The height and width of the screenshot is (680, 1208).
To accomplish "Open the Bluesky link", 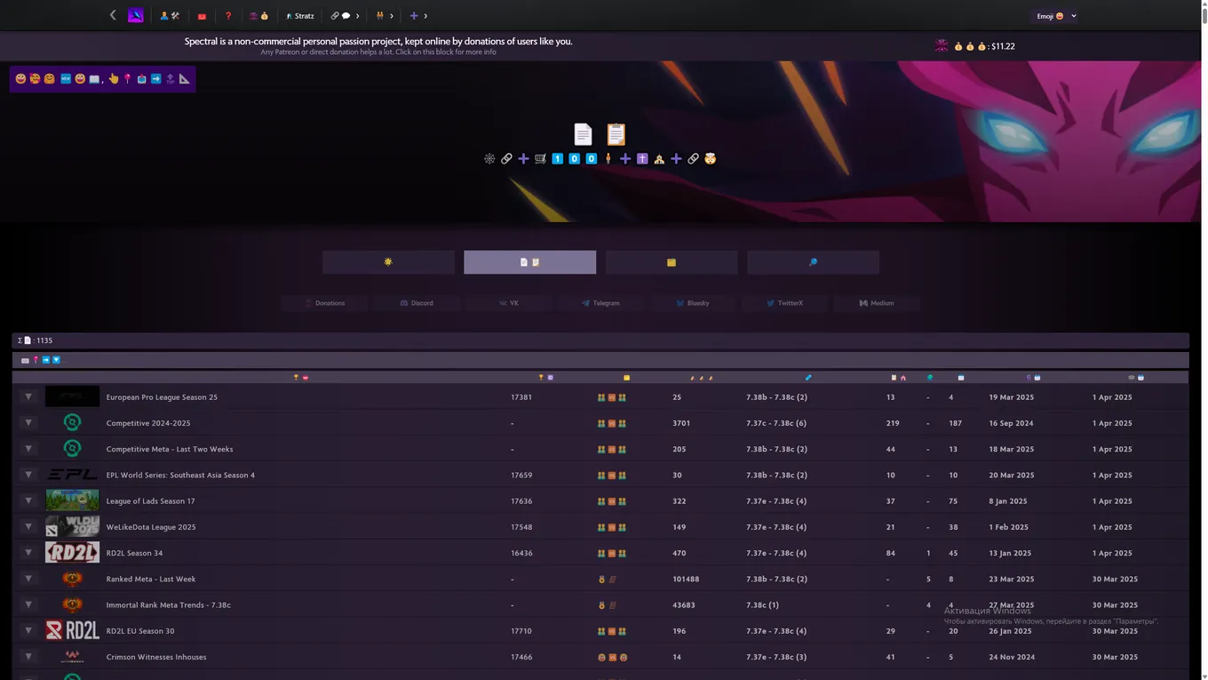I will point(693,303).
